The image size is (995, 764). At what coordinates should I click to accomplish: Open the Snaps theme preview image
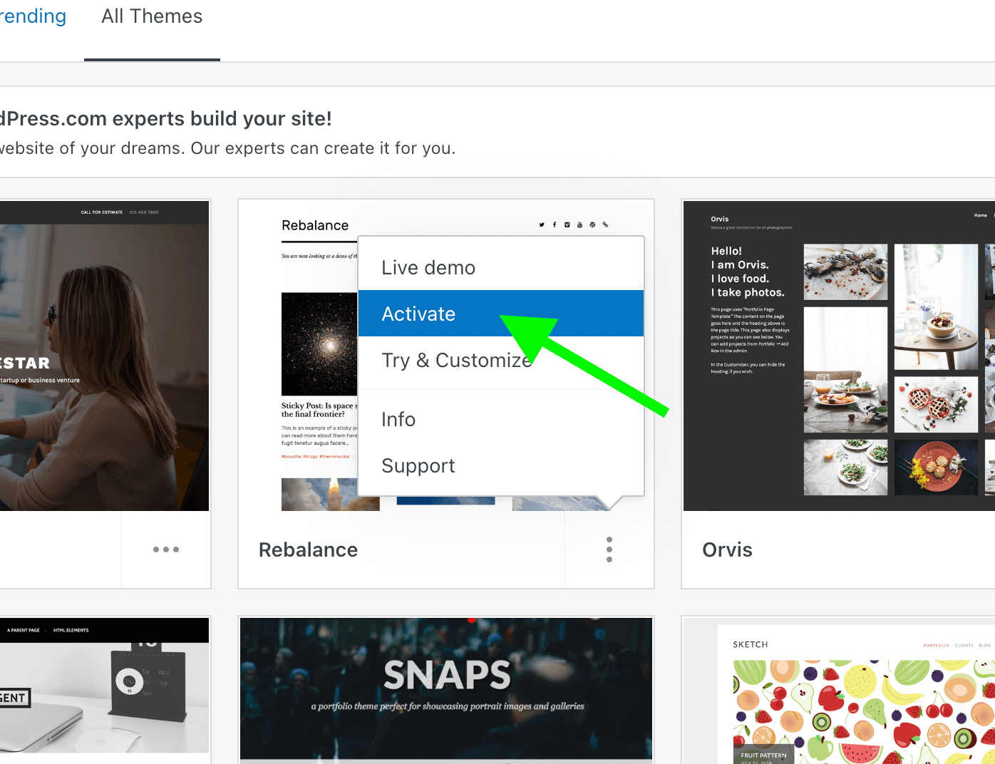click(446, 688)
